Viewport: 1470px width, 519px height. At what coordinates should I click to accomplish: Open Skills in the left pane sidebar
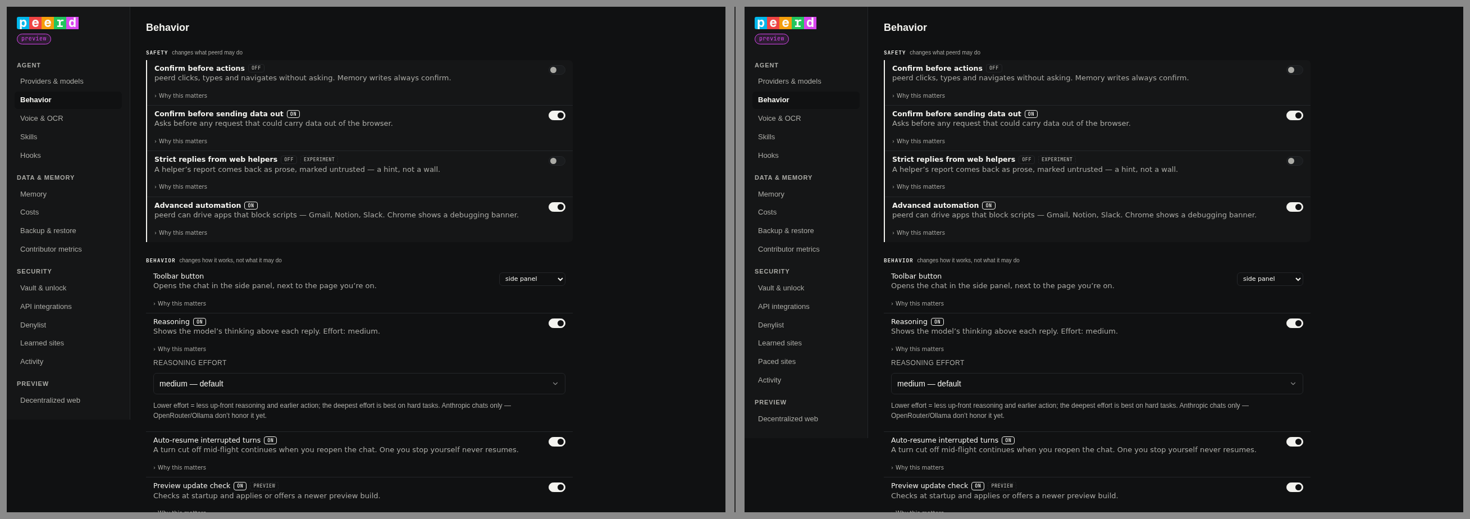[68, 137]
